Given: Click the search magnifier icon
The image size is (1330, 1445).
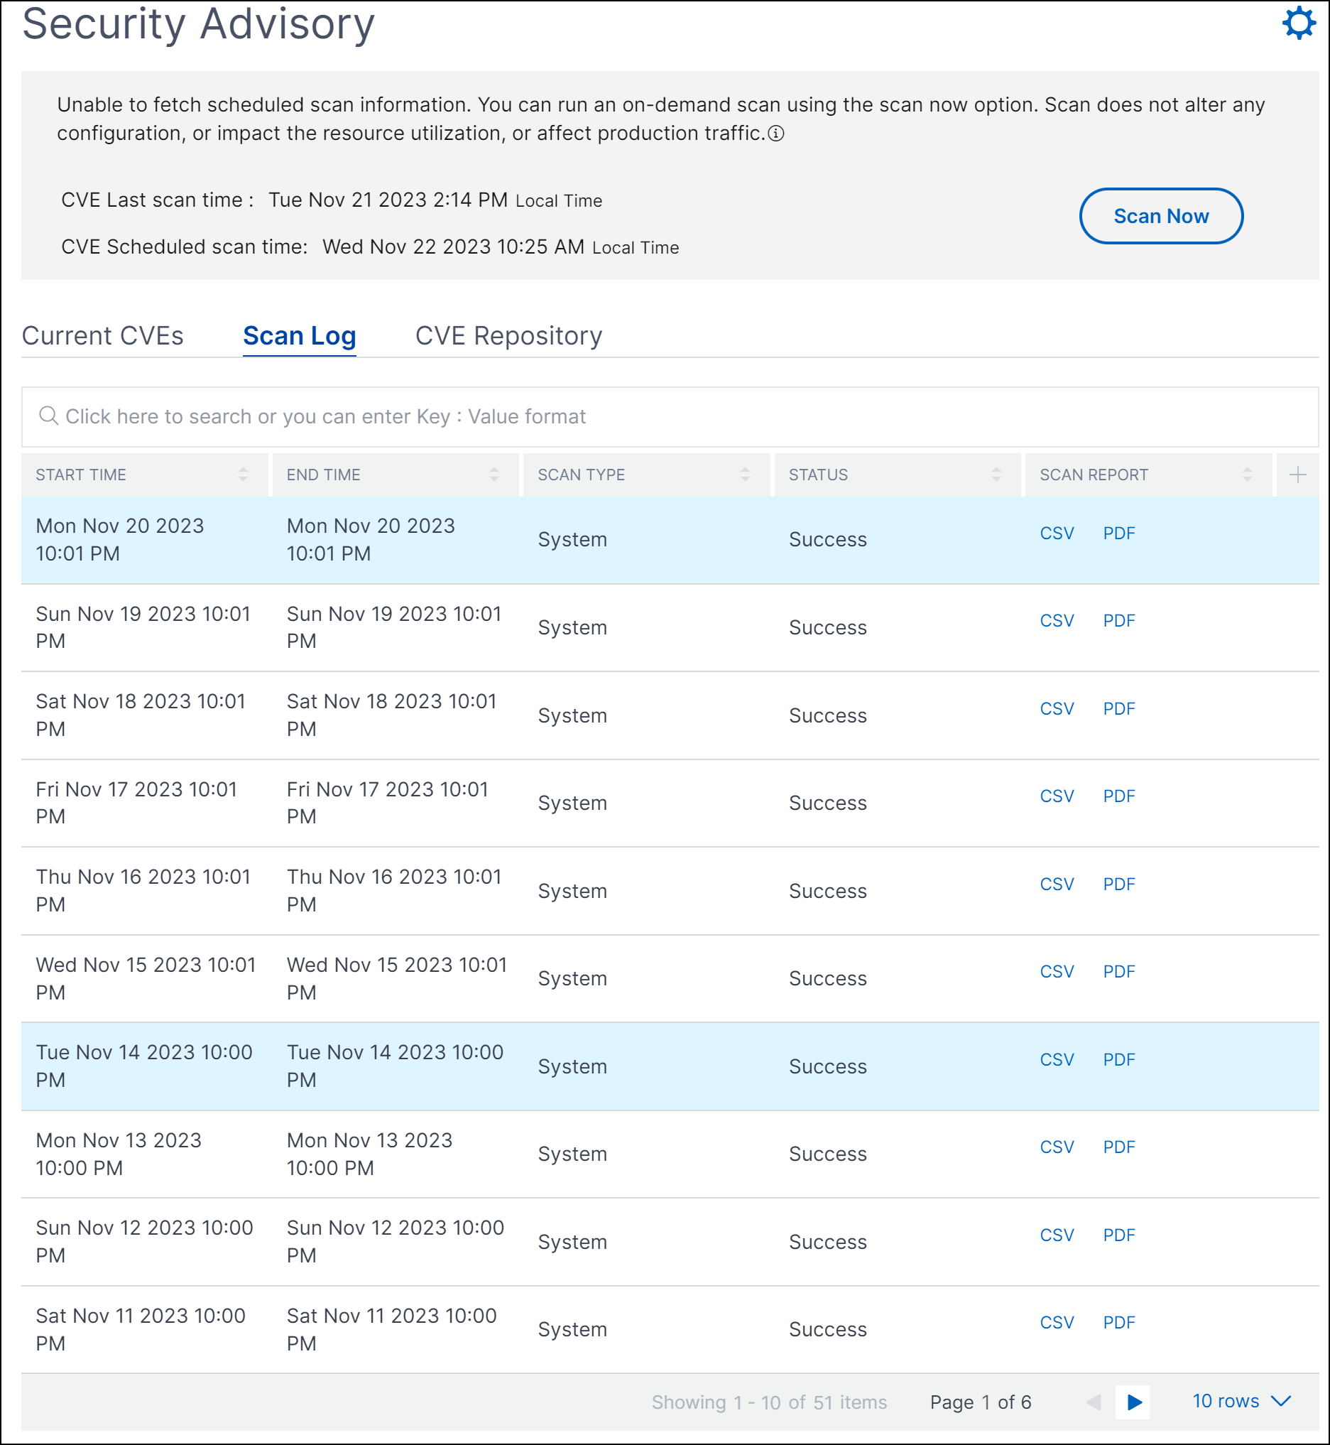Looking at the screenshot, I should point(48,416).
